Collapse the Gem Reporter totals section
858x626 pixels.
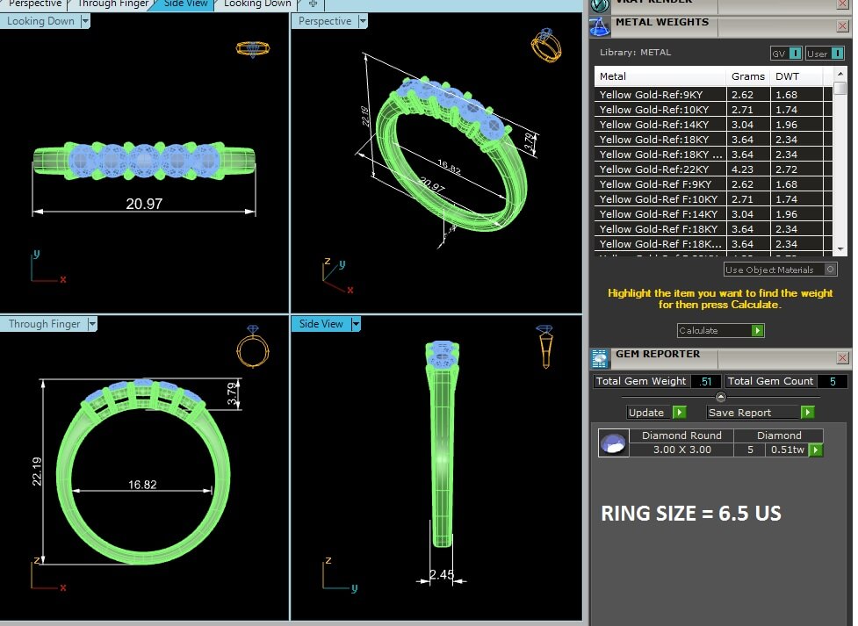(720, 397)
